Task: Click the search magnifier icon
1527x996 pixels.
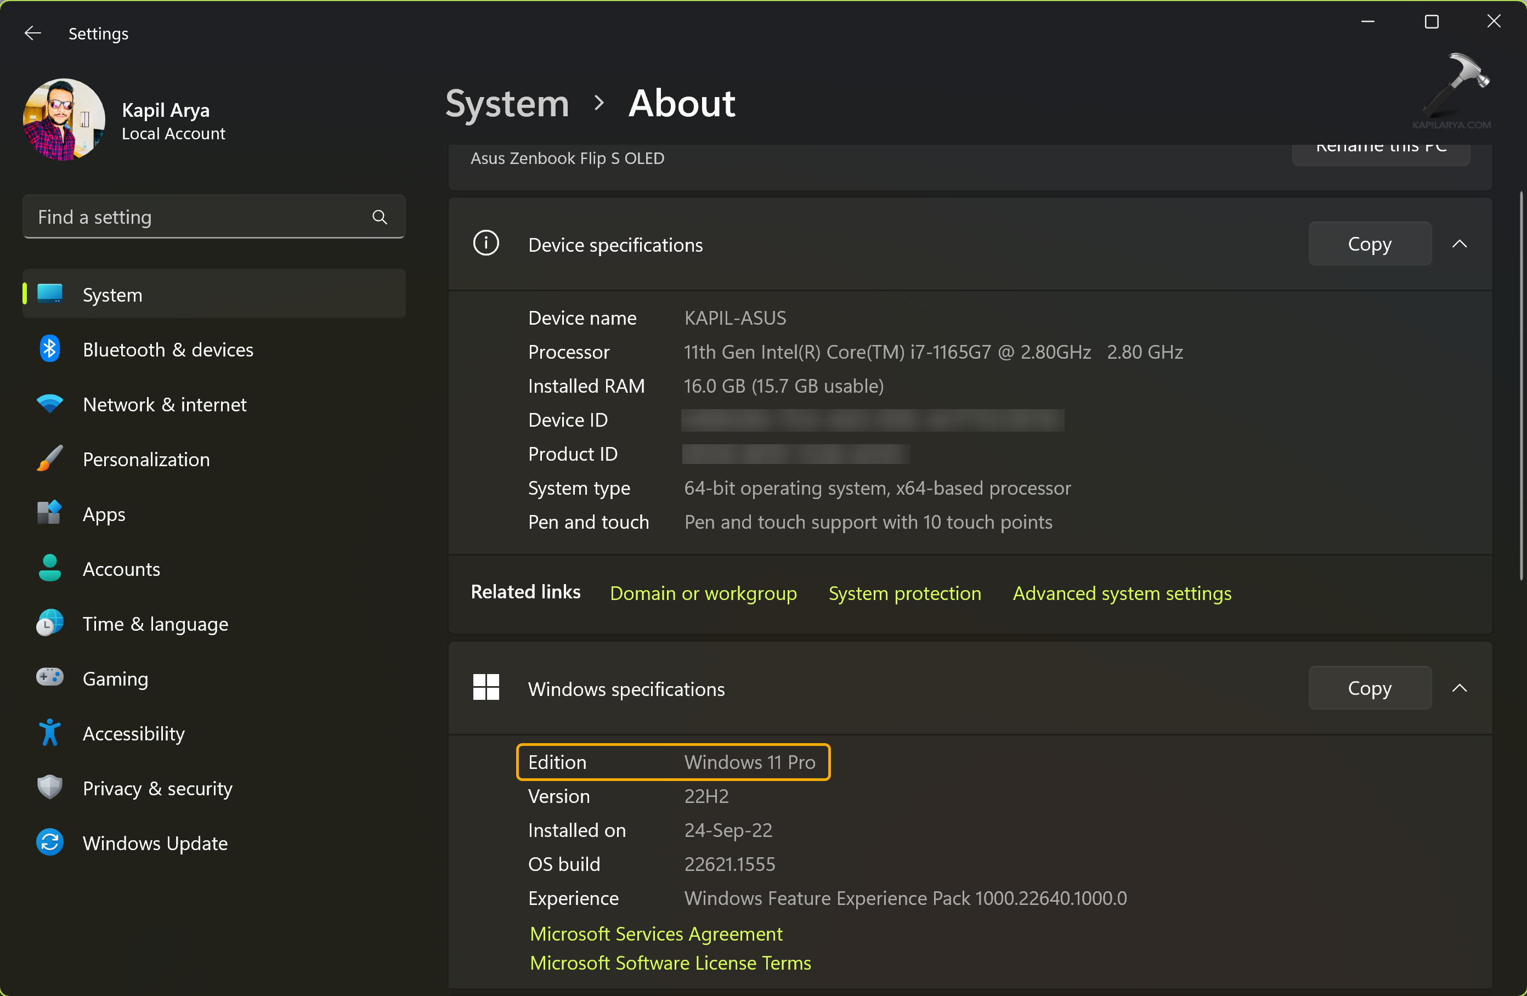Action: [380, 217]
